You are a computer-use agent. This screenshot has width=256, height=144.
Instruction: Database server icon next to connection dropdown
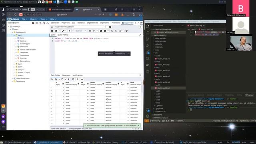click(x=110, y=27)
